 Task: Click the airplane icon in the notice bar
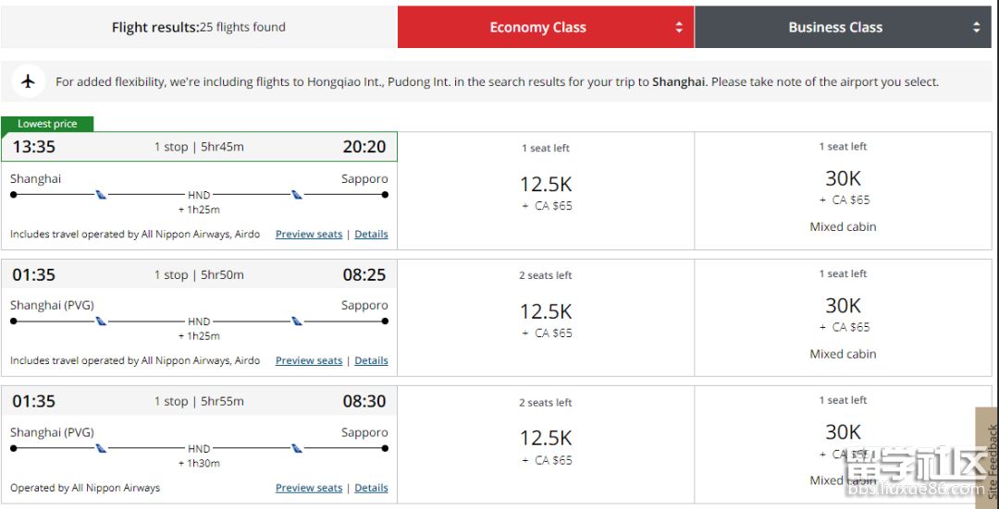coord(29,81)
